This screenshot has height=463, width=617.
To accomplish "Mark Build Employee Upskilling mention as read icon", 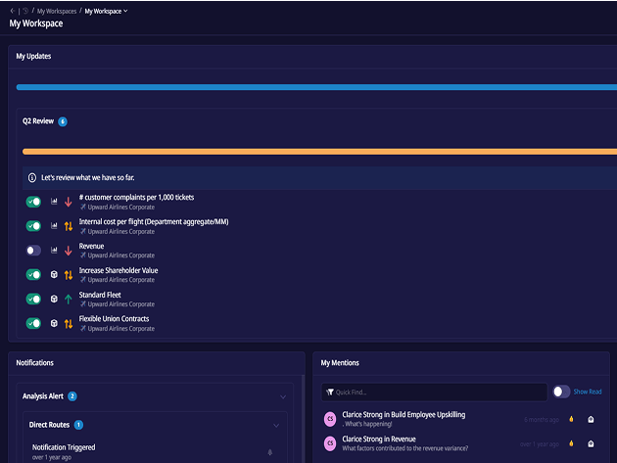I will (x=591, y=419).
